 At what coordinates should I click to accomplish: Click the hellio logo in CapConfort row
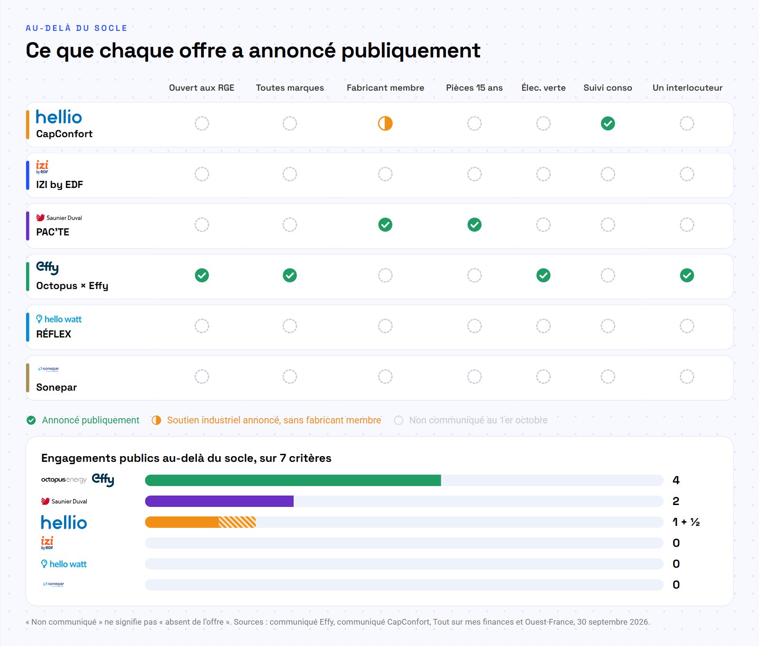[x=59, y=117]
